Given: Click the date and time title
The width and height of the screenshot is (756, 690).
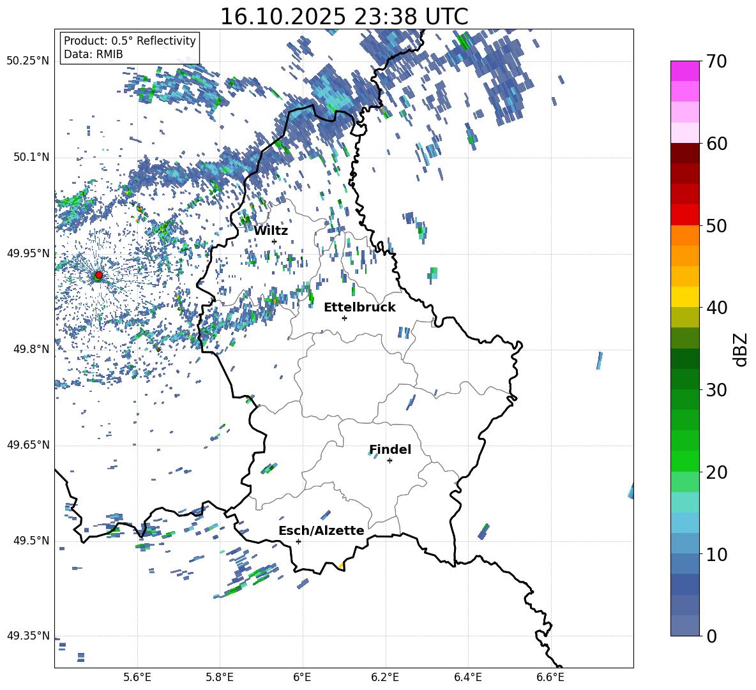Looking at the screenshot, I should (344, 17).
